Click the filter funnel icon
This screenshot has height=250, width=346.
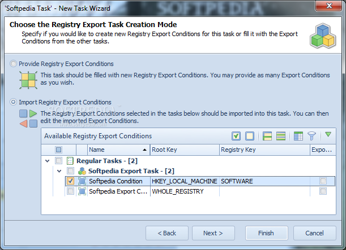pyautogui.click(x=311, y=136)
